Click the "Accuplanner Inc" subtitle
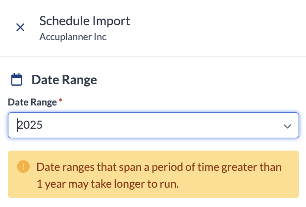 [73, 37]
